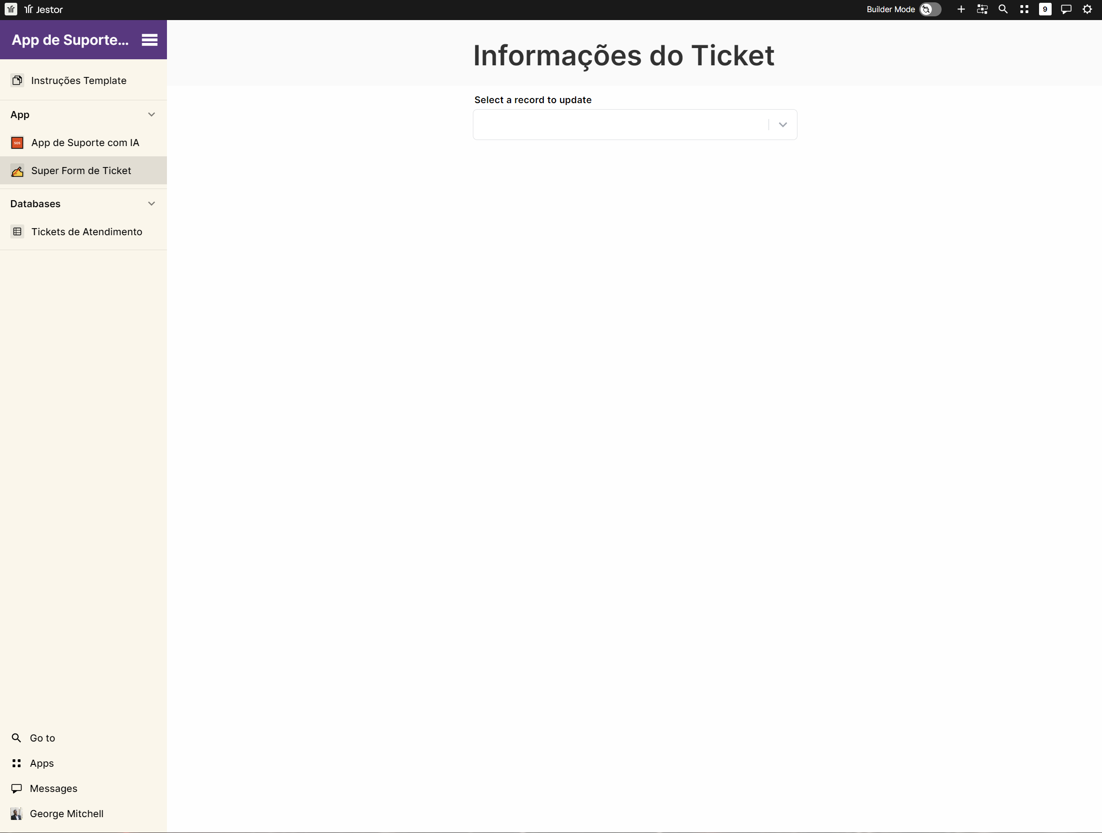Image resolution: width=1102 pixels, height=833 pixels.
Task: Open Instruções Template page
Action: point(79,81)
